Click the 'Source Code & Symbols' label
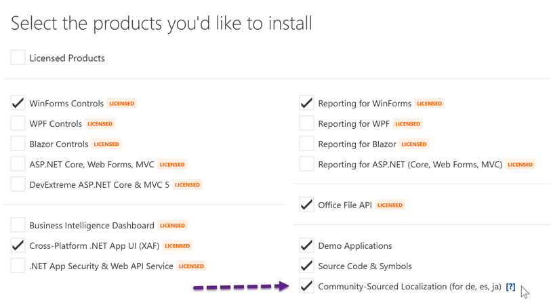551x303 pixels. (365, 266)
